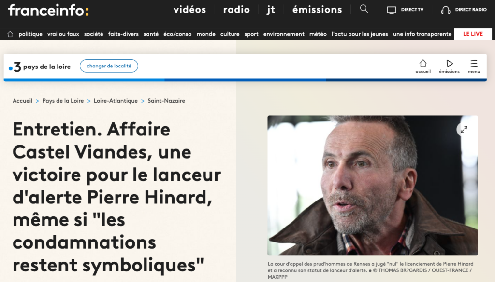Click the France 3 accueil house icon
495x282 pixels.
click(423, 63)
